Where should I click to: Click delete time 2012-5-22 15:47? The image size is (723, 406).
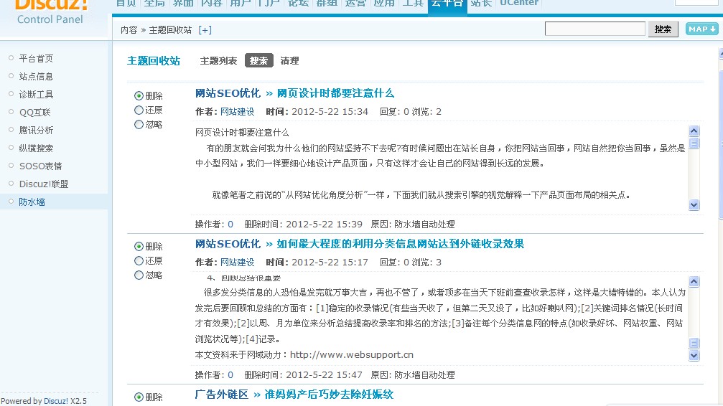click(324, 375)
